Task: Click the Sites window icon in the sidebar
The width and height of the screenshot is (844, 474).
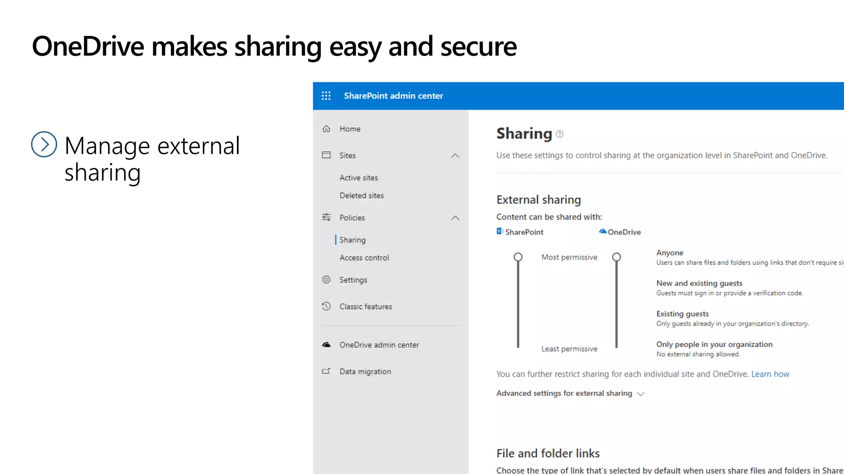Action: 326,155
